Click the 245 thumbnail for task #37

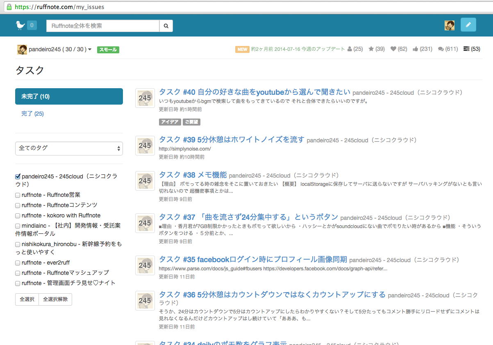145,223
